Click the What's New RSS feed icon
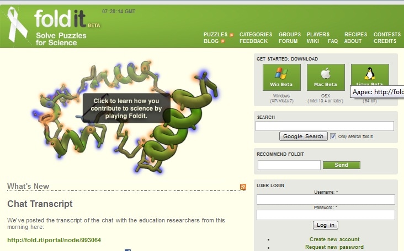This screenshot has width=404, height=251. [x=243, y=187]
